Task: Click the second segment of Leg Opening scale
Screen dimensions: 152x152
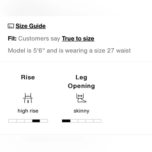Action: pos(74,121)
